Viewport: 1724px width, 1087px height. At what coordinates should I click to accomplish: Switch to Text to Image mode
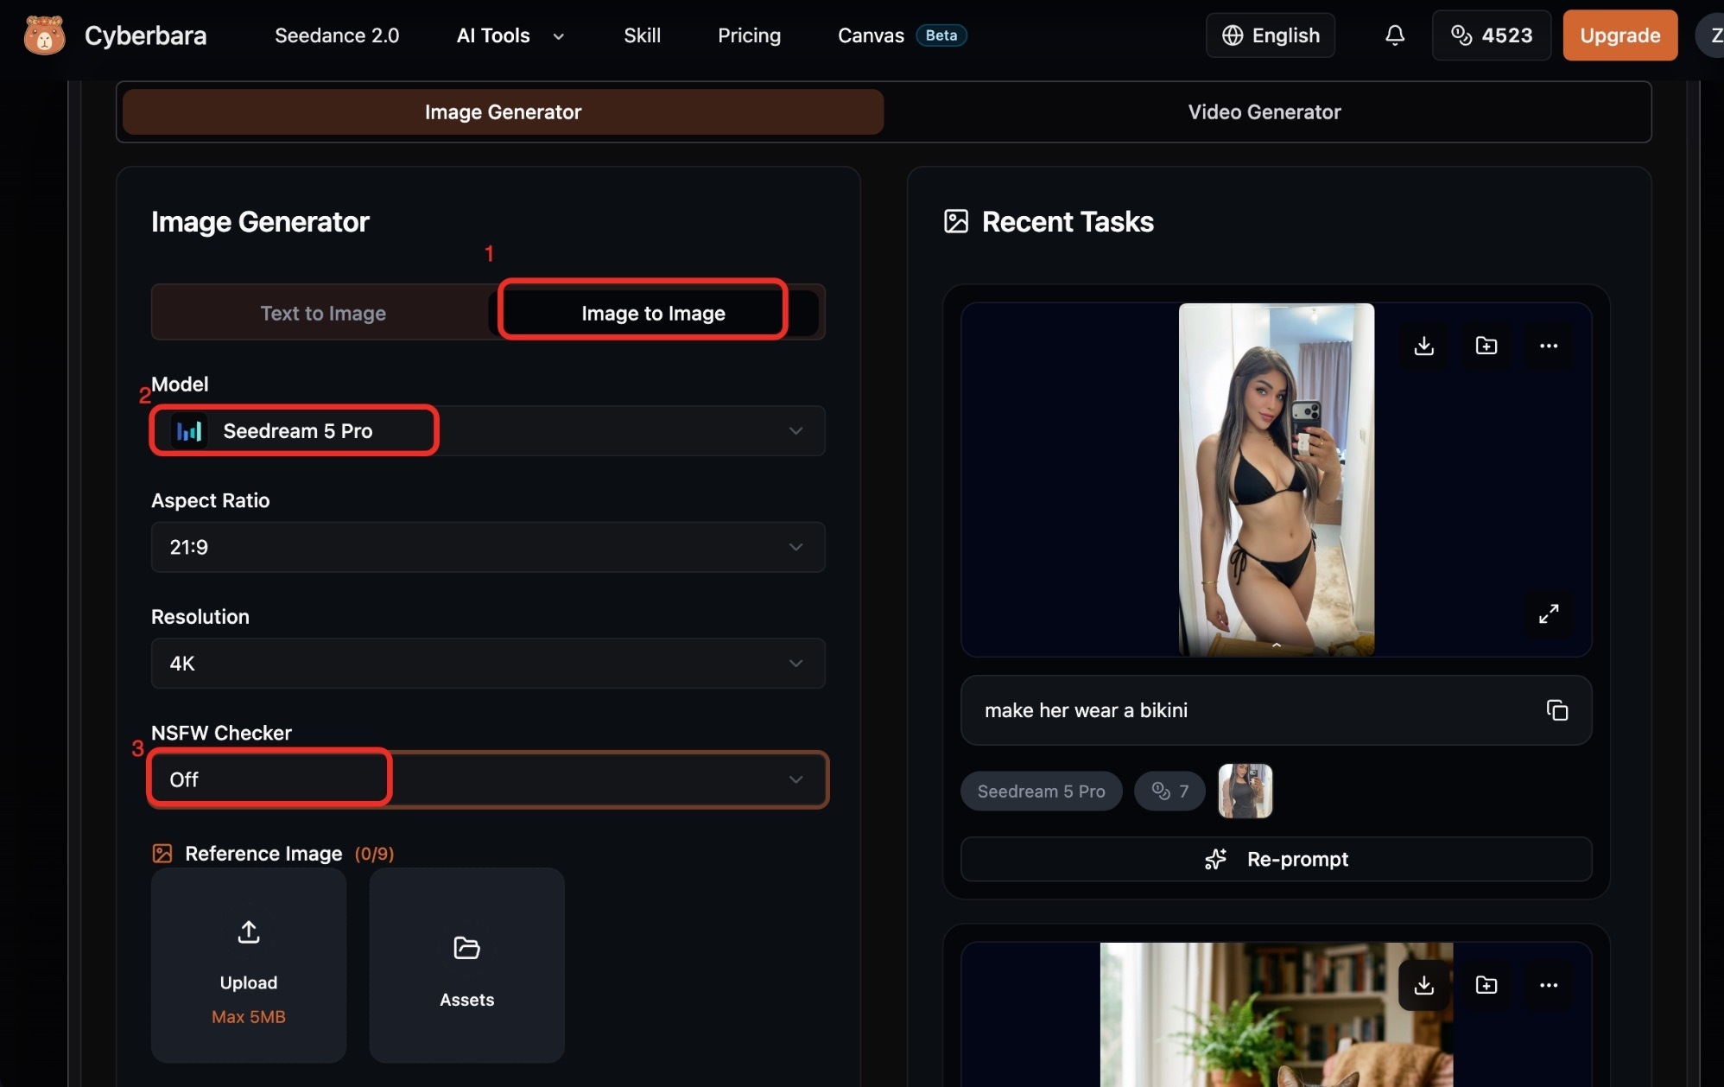[x=323, y=313]
